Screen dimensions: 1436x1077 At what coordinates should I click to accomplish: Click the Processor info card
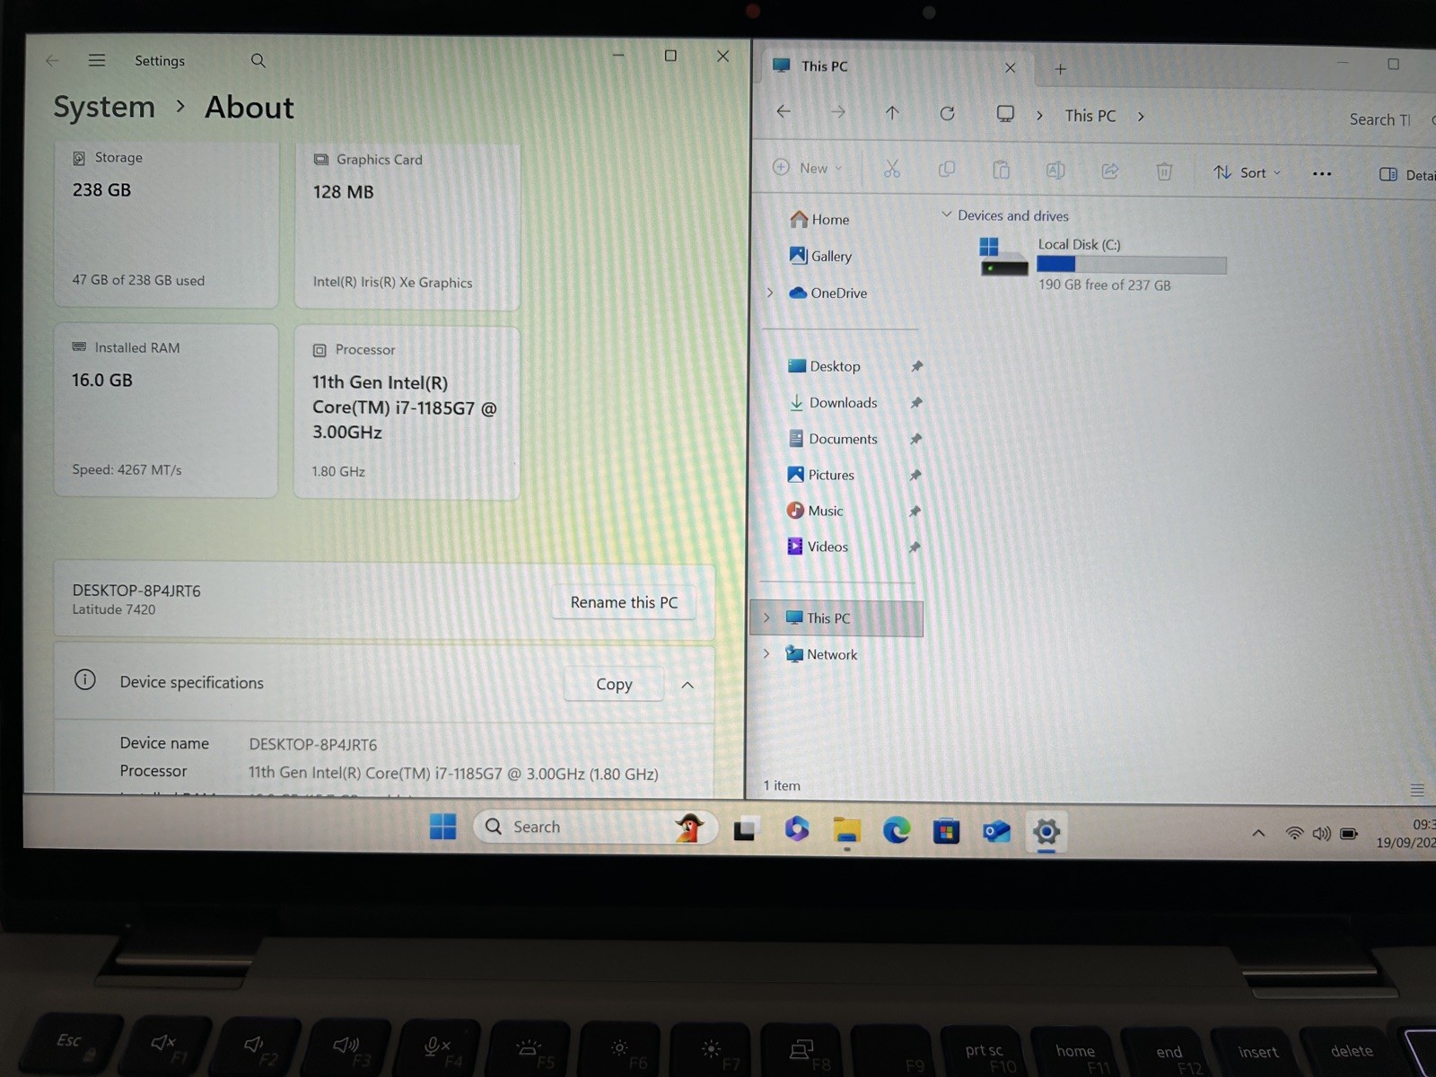407,412
